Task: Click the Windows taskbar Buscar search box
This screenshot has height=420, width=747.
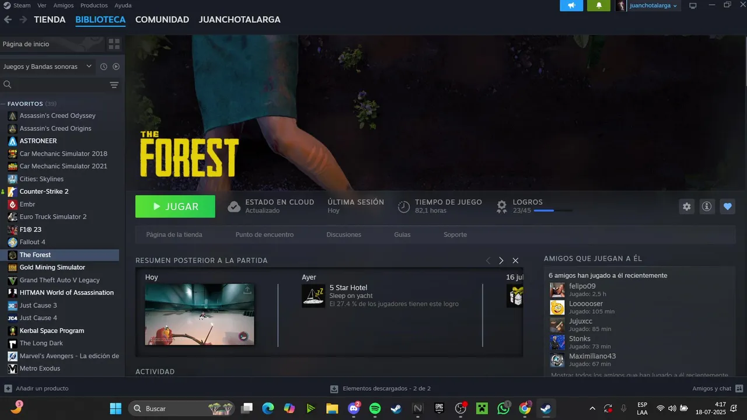Action: pos(181,408)
